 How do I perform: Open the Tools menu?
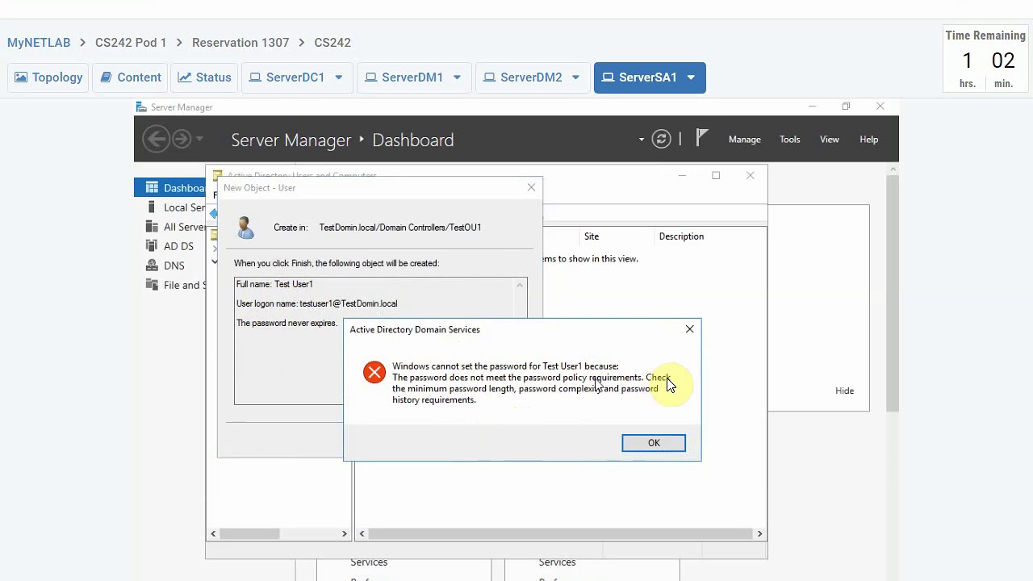tap(790, 140)
